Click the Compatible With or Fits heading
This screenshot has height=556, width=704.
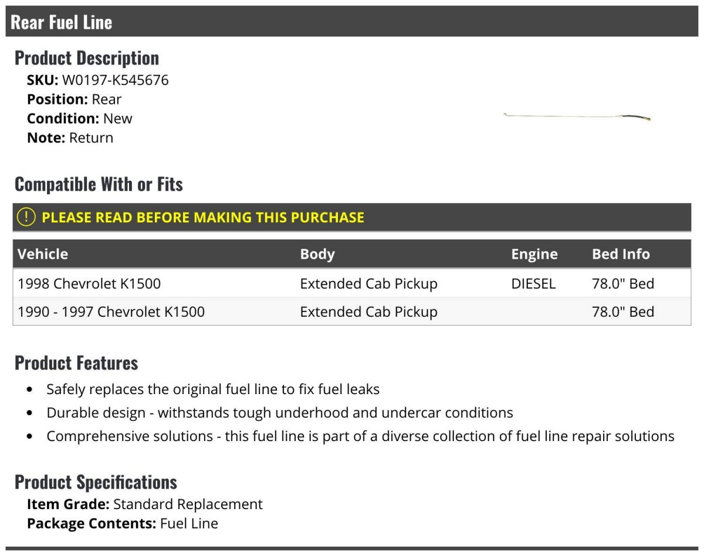pos(99,184)
